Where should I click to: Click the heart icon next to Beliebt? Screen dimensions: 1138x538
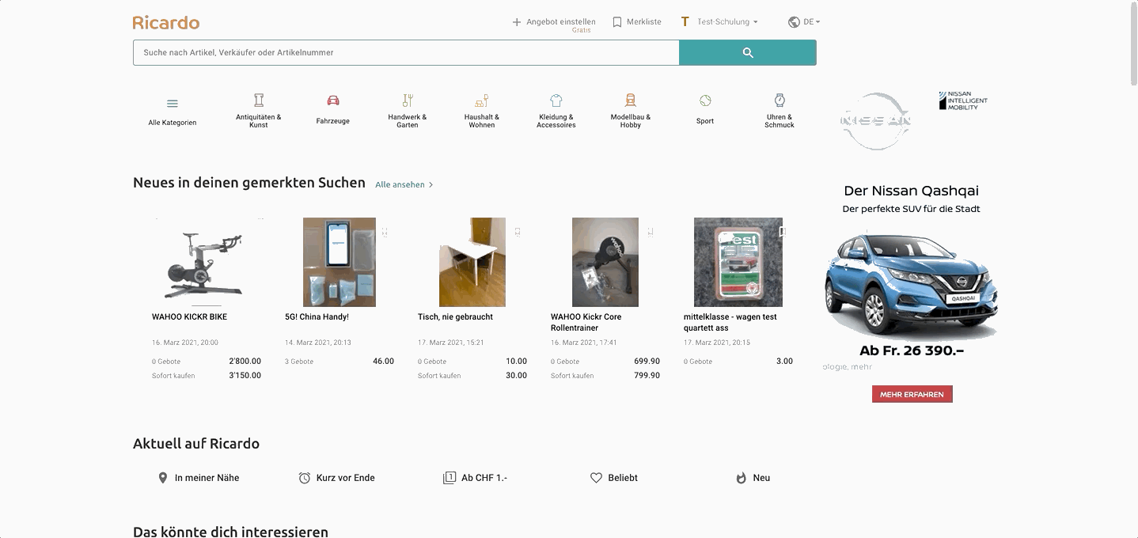[597, 478]
